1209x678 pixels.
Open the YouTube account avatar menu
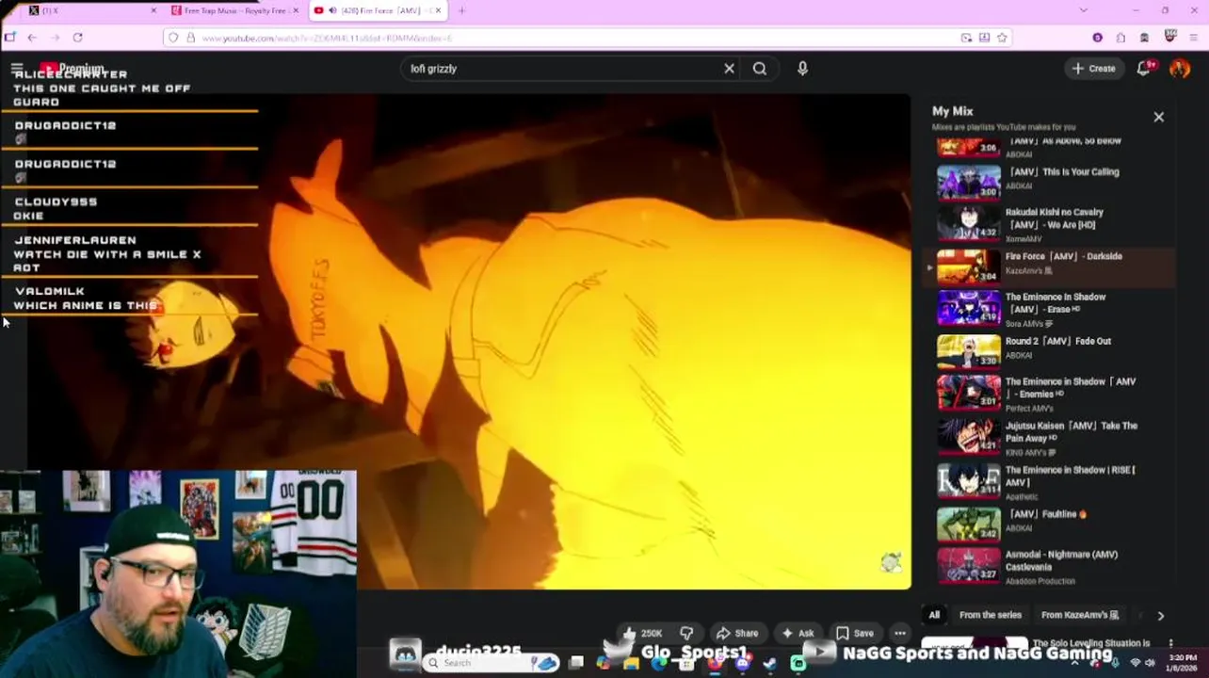click(x=1180, y=69)
